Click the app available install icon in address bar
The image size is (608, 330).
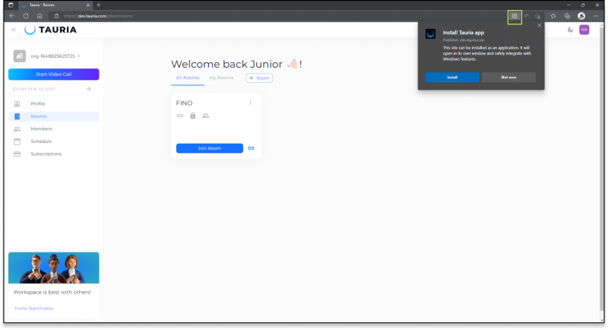[x=515, y=16]
